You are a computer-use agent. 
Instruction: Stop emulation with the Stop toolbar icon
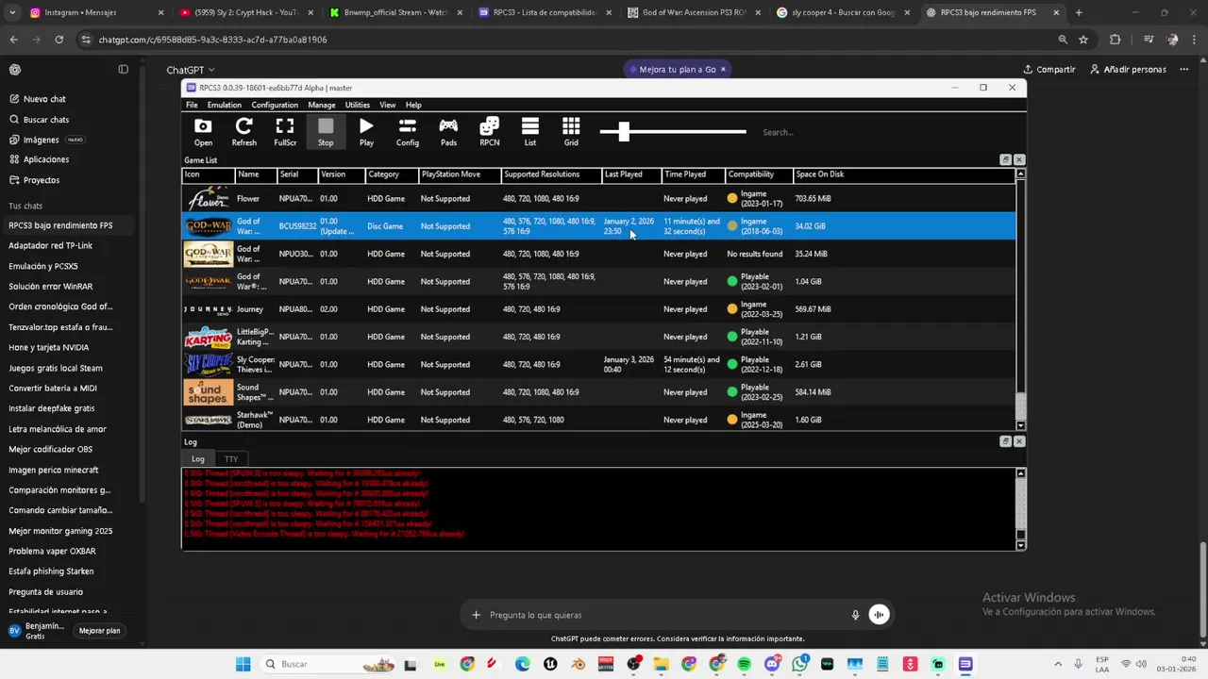pos(326,132)
